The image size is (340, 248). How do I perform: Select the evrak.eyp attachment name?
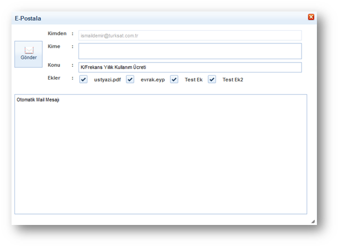[153, 80]
